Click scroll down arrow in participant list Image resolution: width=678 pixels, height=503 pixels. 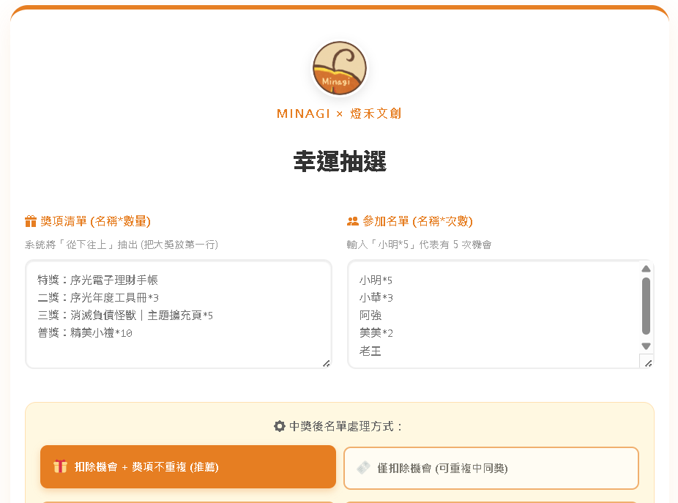pyautogui.click(x=646, y=346)
